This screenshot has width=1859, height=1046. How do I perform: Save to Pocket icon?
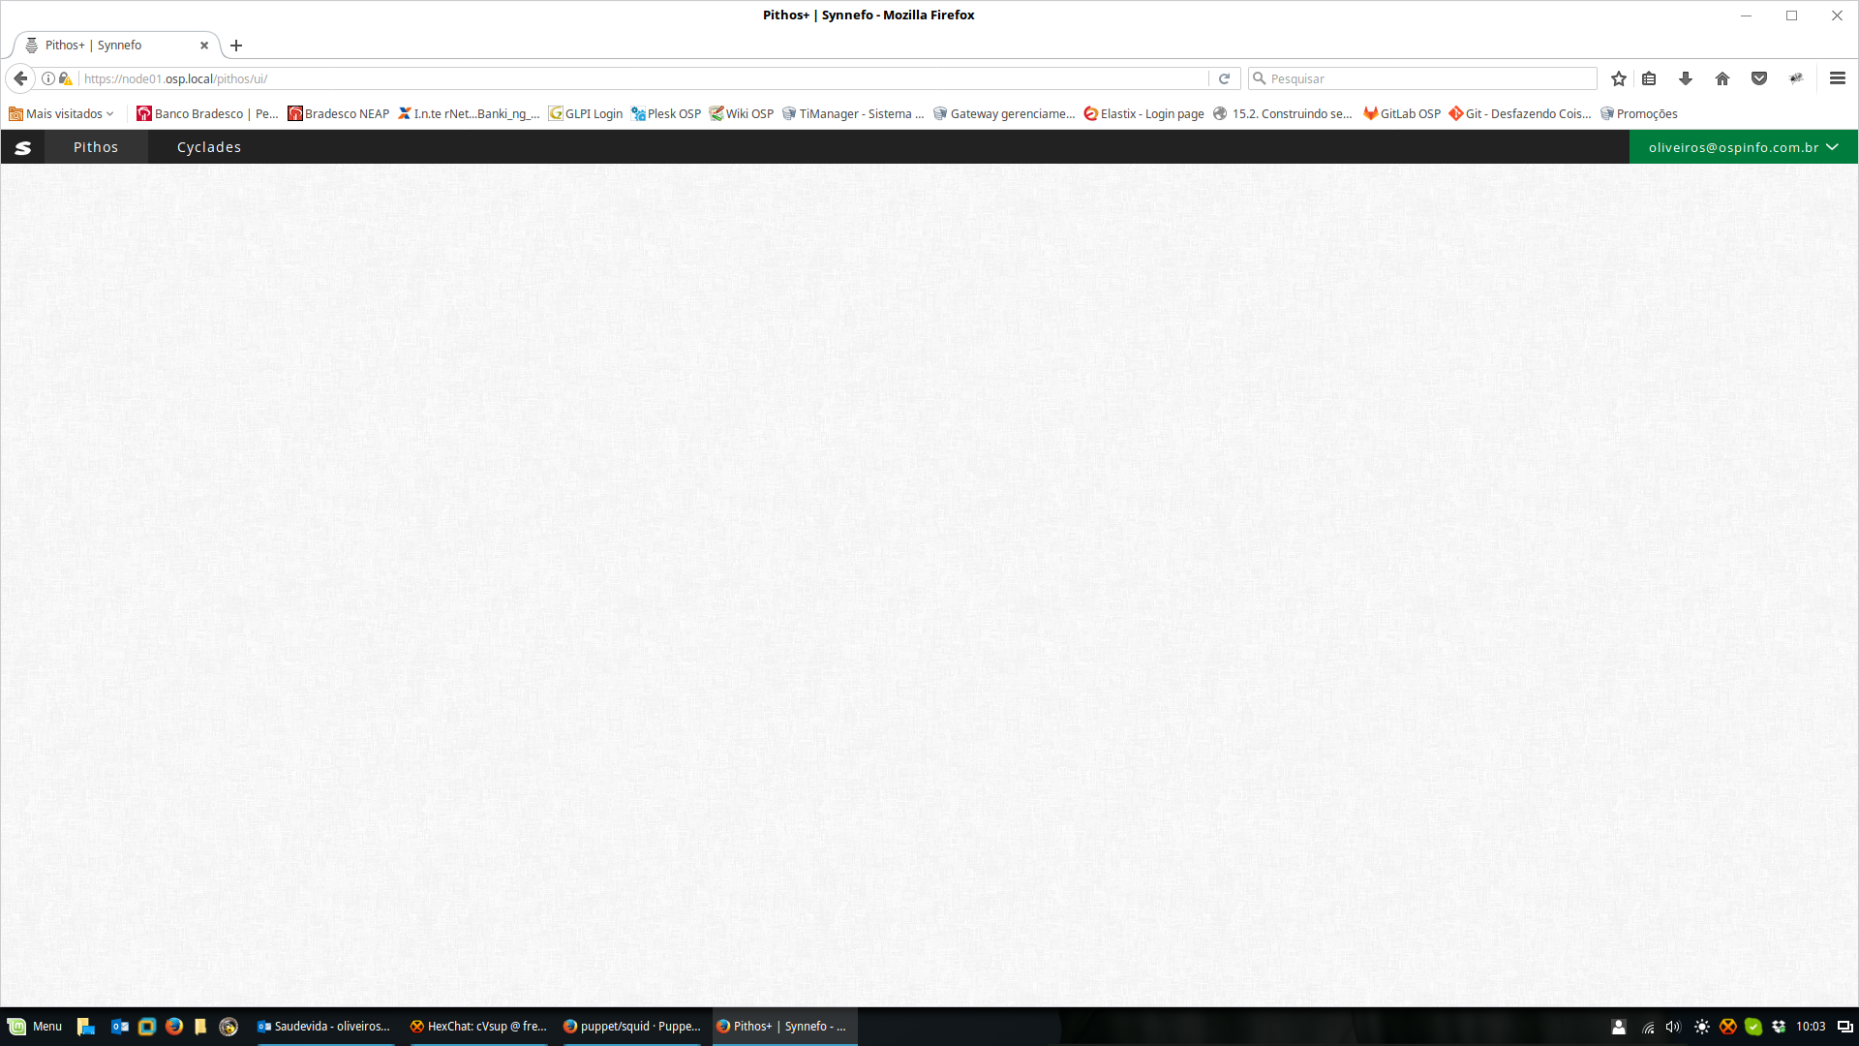(x=1759, y=78)
